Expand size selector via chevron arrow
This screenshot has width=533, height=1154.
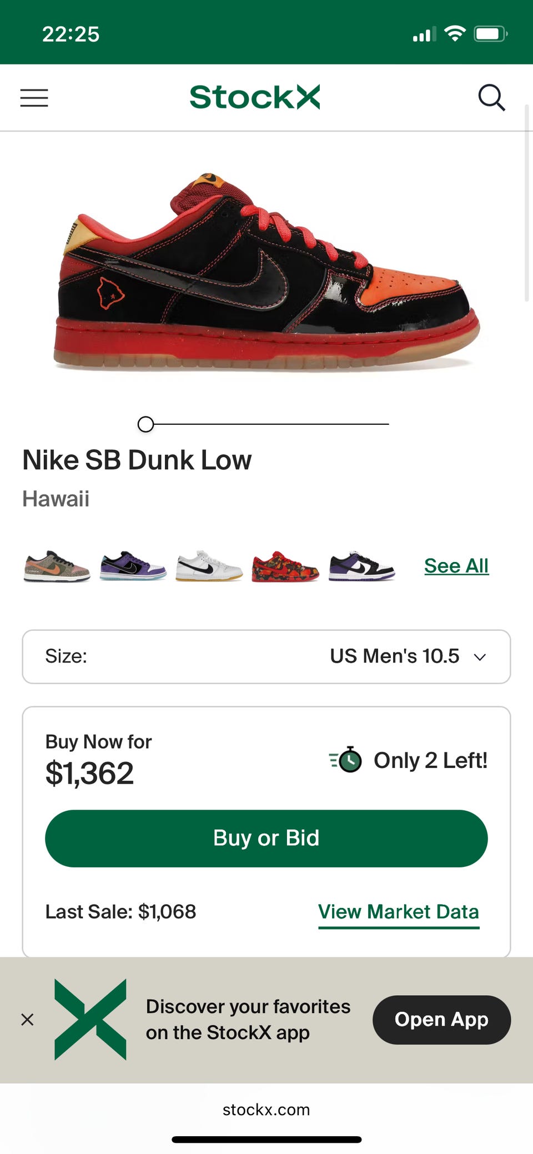pyautogui.click(x=480, y=657)
